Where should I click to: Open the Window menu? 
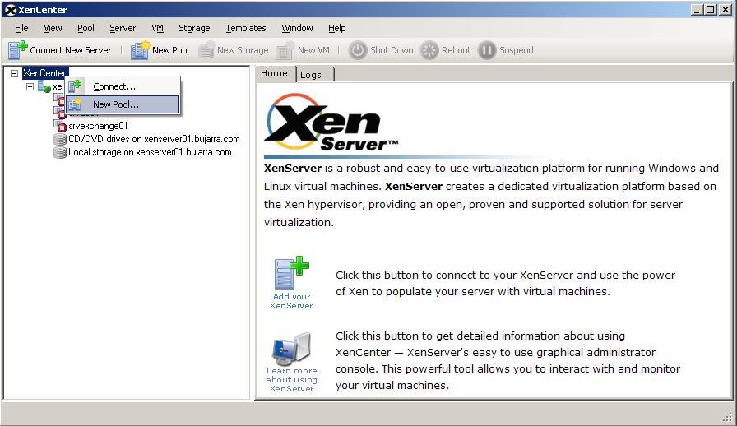(297, 28)
